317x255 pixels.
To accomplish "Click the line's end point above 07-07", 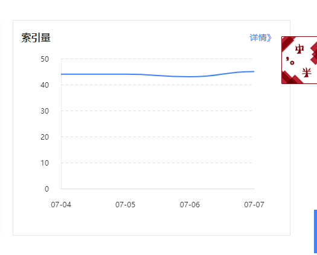I will click(254, 71).
